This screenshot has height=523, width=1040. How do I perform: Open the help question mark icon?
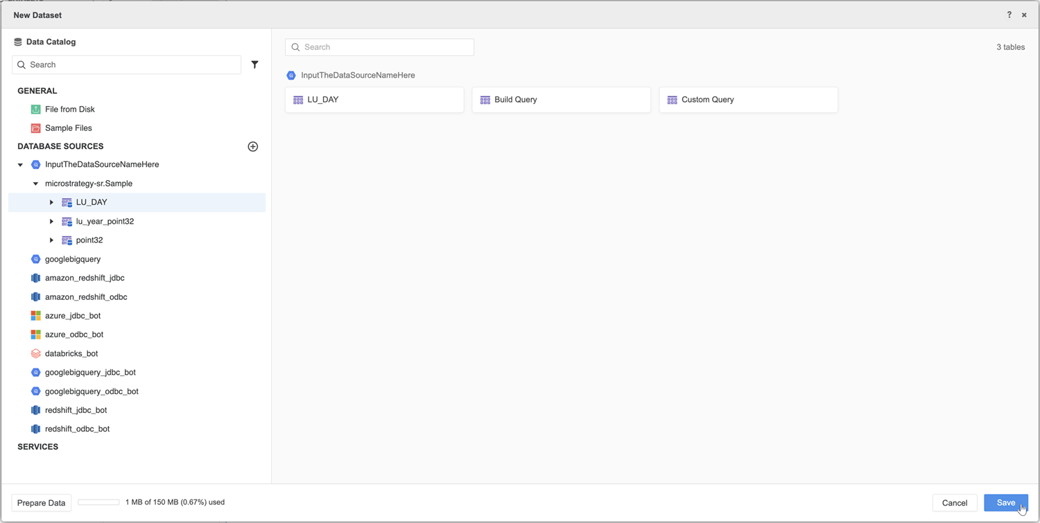(1009, 15)
